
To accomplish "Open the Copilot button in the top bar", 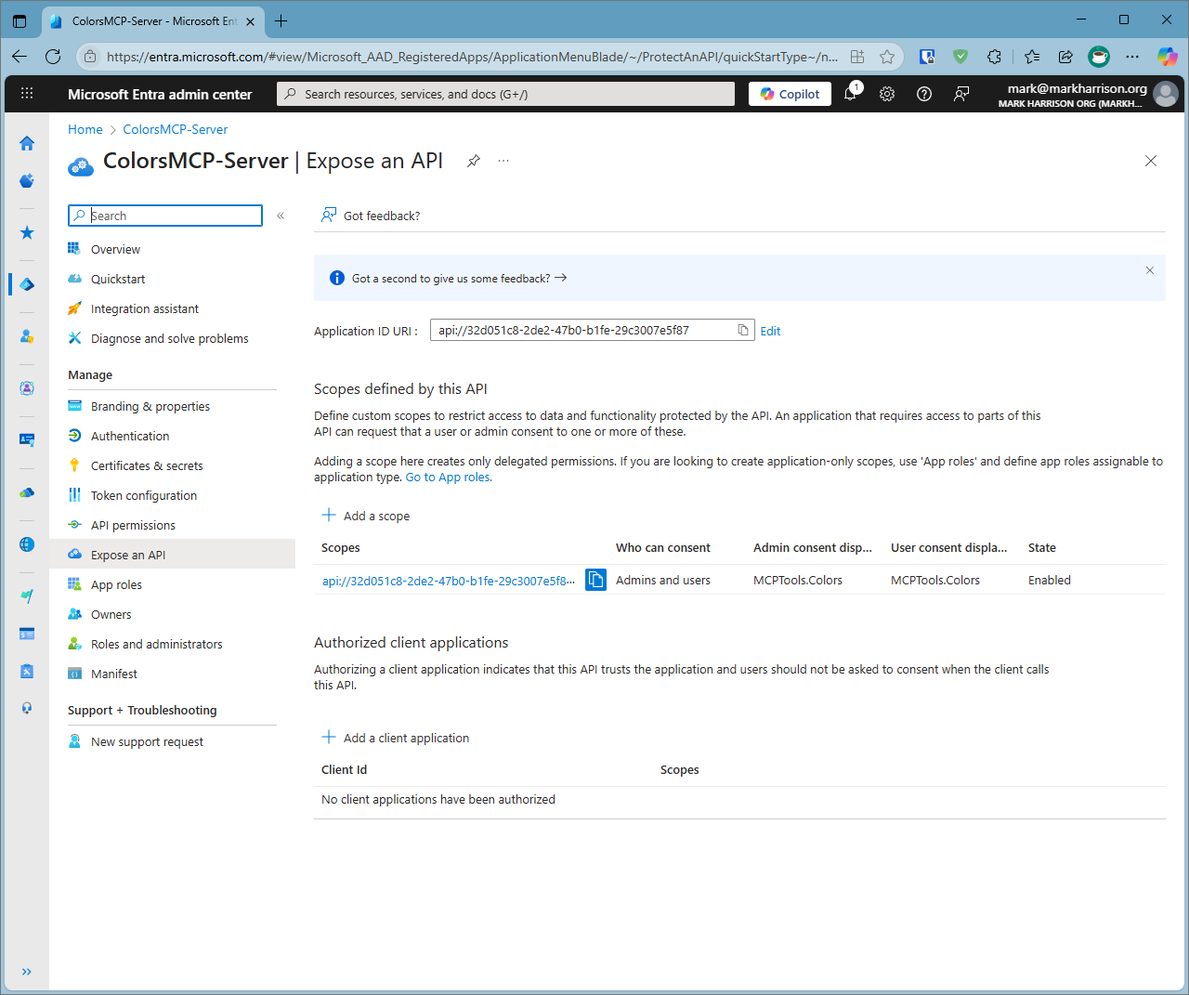I will [789, 94].
